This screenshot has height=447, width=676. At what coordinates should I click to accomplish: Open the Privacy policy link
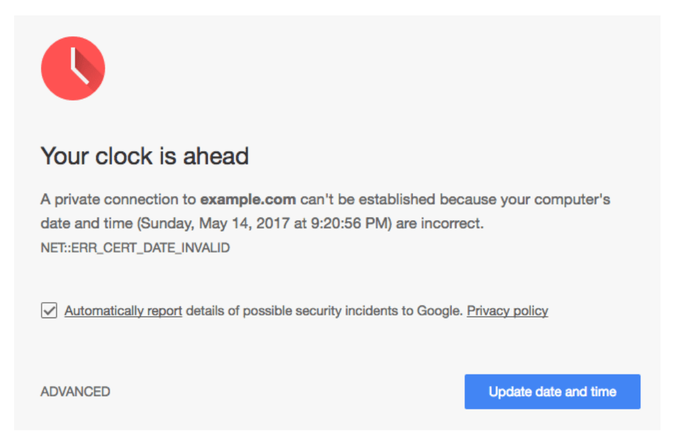[x=507, y=311]
